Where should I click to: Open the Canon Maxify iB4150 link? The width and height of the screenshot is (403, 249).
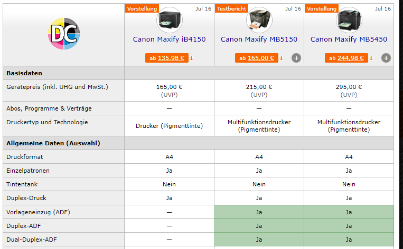(x=169, y=39)
